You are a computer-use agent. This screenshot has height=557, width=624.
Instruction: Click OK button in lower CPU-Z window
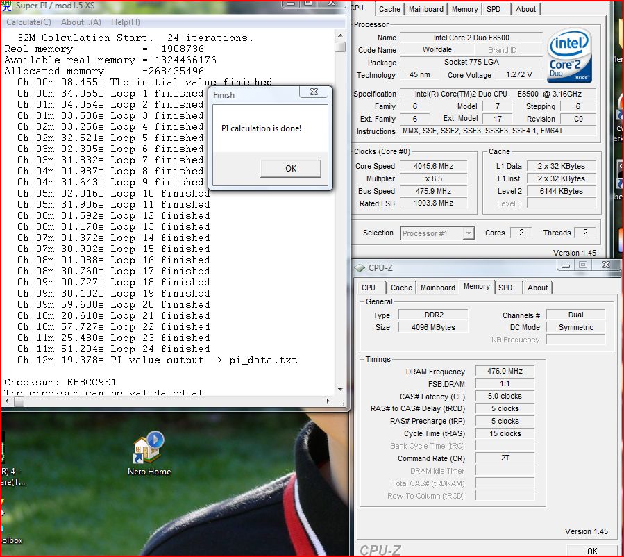pos(592,551)
